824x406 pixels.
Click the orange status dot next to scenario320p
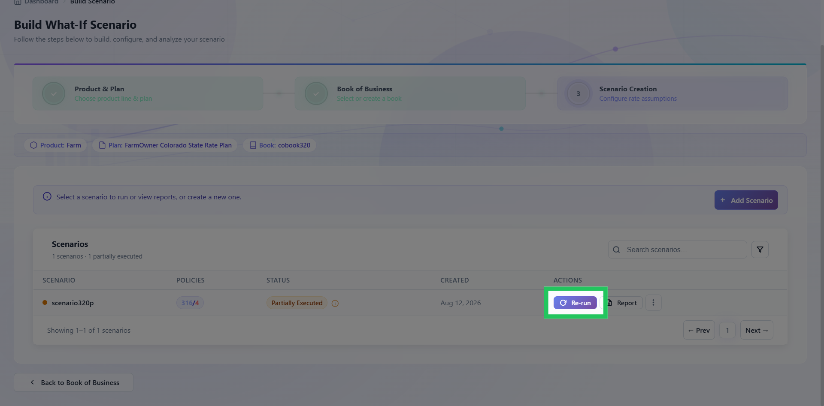click(45, 303)
